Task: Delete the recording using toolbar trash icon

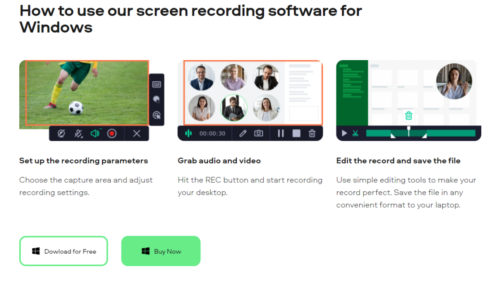Action: 312,133
